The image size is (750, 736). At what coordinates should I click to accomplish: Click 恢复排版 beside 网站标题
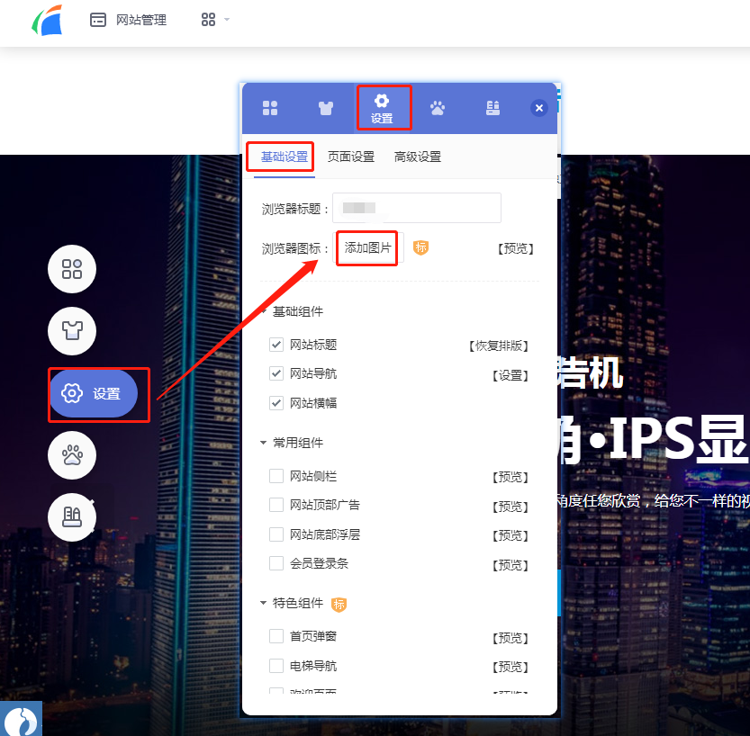click(499, 346)
